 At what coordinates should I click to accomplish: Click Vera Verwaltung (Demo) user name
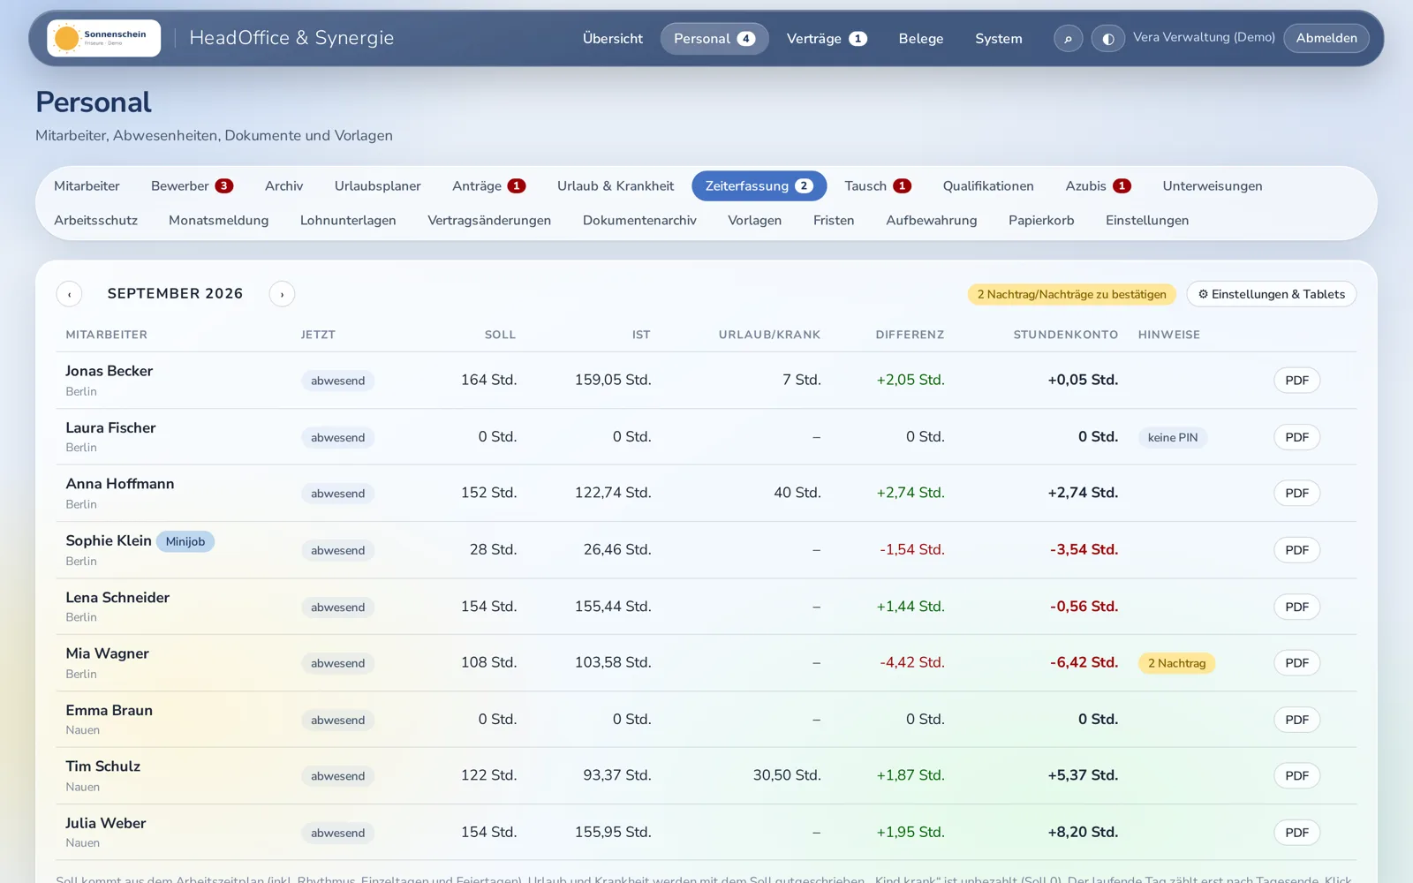[1204, 37]
